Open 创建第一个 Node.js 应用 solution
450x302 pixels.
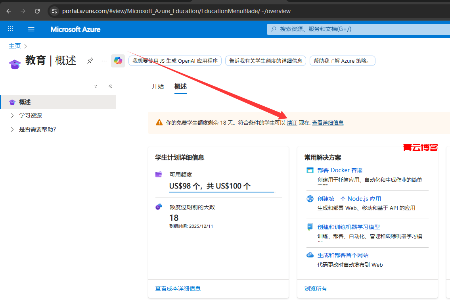coord(349,198)
